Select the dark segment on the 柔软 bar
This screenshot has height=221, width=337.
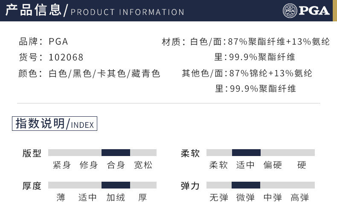[x=246, y=153]
